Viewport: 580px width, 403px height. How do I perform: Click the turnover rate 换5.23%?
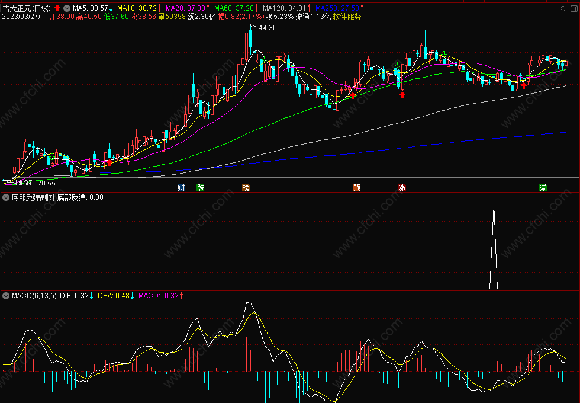[x=280, y=17]
